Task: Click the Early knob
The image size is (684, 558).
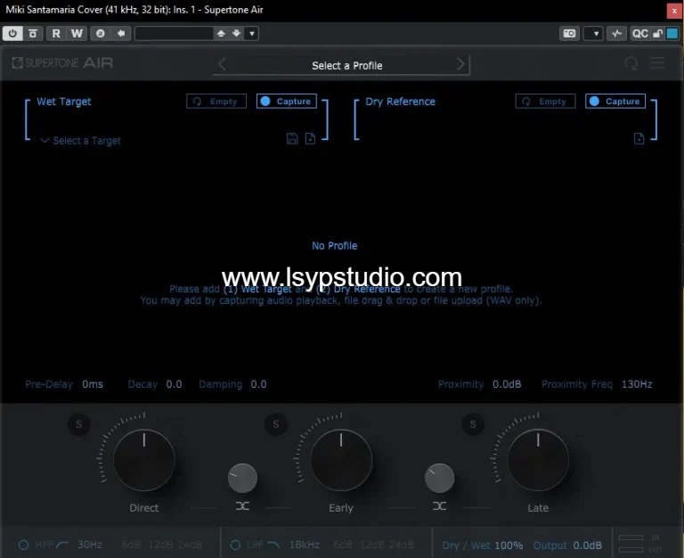Action: (x=341, y=460)
